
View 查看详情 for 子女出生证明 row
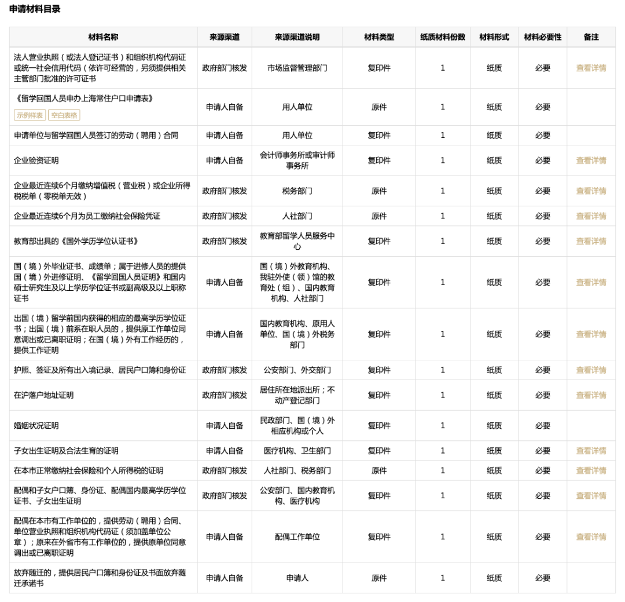click(x=591, y=451)
